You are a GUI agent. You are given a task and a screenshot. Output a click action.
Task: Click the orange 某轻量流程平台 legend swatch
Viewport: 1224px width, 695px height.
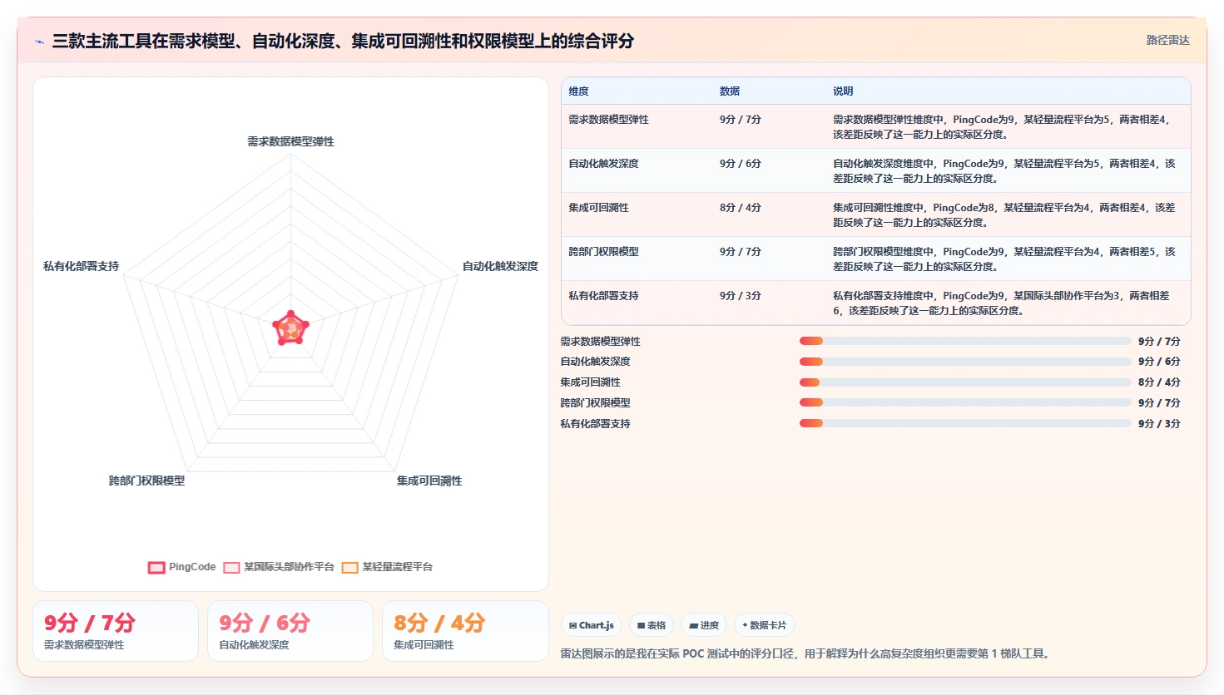[350, 568]
